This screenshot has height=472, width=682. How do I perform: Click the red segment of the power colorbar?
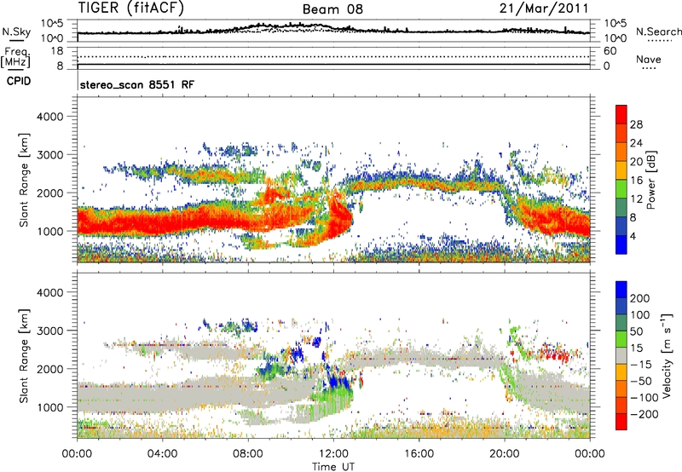pyautogui.click(x=621, y=114)
